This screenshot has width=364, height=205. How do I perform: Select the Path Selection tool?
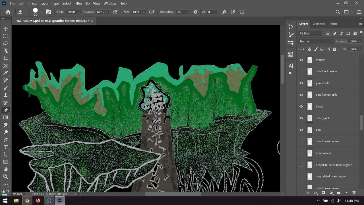pos(6,155)
